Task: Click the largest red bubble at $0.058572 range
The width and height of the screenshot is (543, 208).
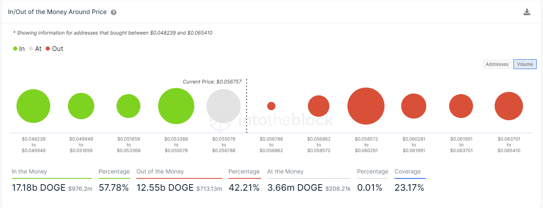Action: [366, 106]
